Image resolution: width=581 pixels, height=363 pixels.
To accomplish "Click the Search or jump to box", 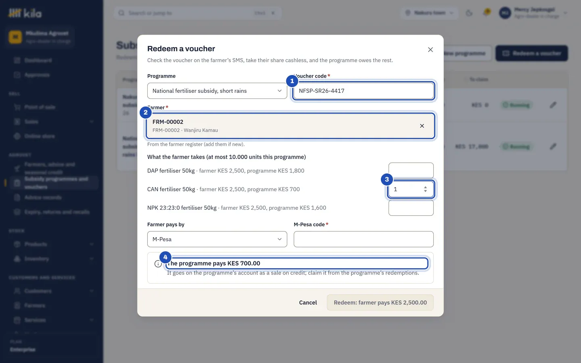I will (198, 13).
